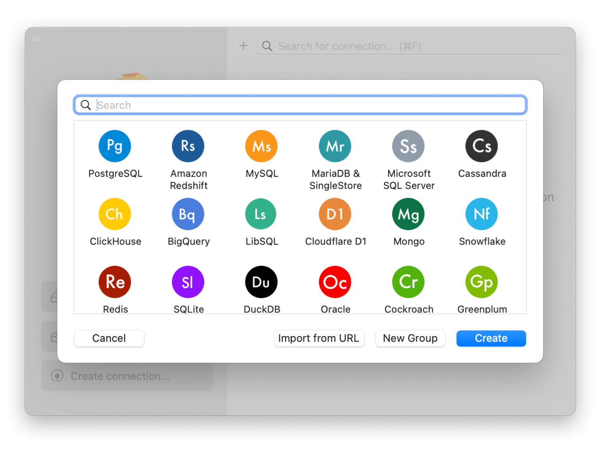Pick the MySQL connection type
The width and height of the screenshot is (598, 451).
pos(261,146)
